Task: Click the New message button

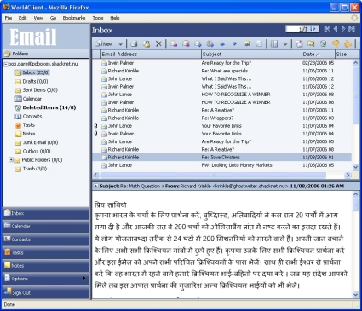Action: point(104,44)
